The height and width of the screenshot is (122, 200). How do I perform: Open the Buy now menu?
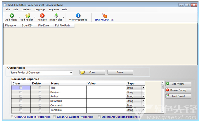(54, 10)
